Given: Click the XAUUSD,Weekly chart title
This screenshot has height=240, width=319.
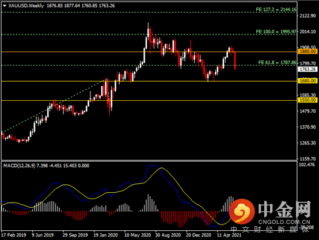Looking at the screenshot, I should [26, 6].
